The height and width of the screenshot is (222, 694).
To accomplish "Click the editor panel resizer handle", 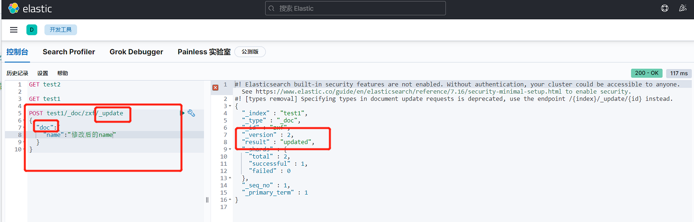I will (207, 199).
